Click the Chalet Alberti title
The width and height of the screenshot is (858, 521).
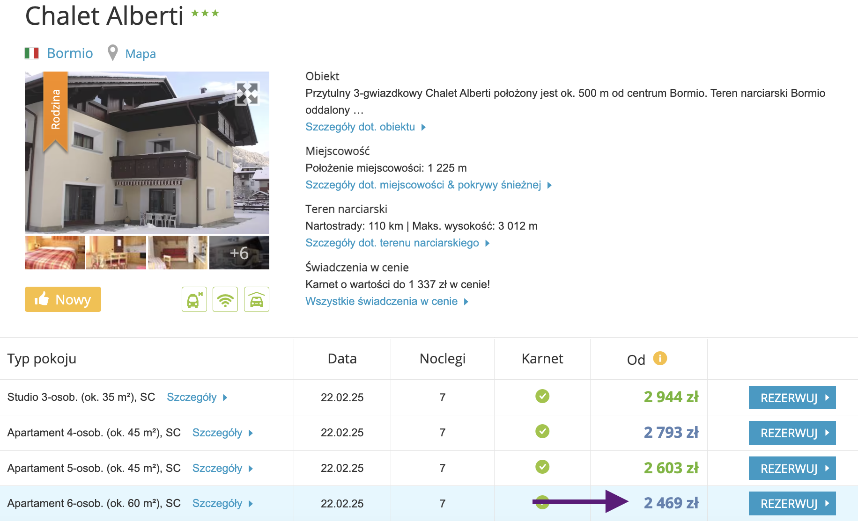104,15
